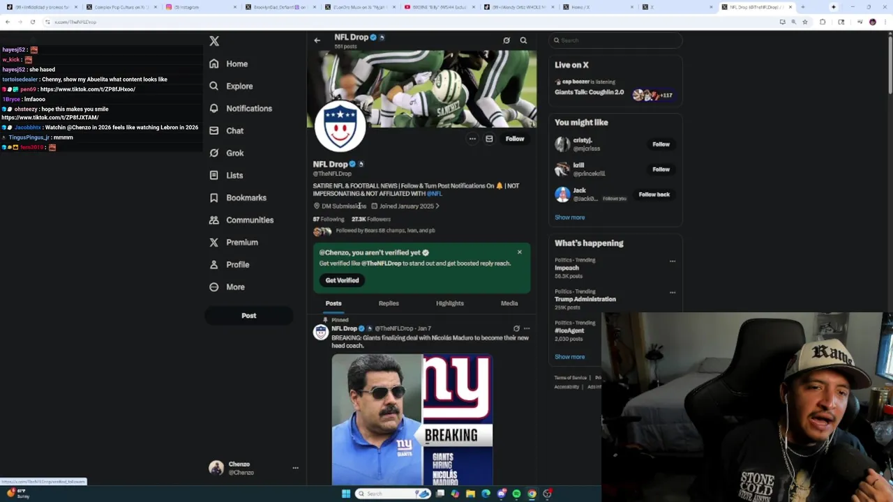Click the message envelope icon on profile
Image resolution: width=893 pixels, height=502 pixels.
489,139
